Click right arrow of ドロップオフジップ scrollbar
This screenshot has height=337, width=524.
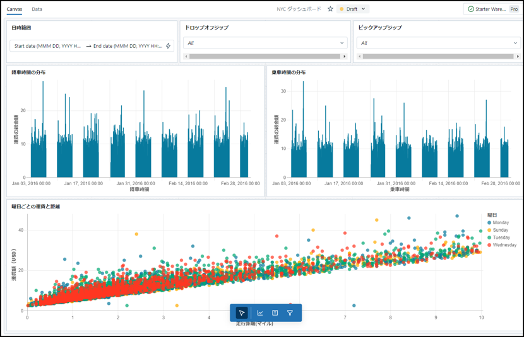pyautogui.click(x=344, y=57)
